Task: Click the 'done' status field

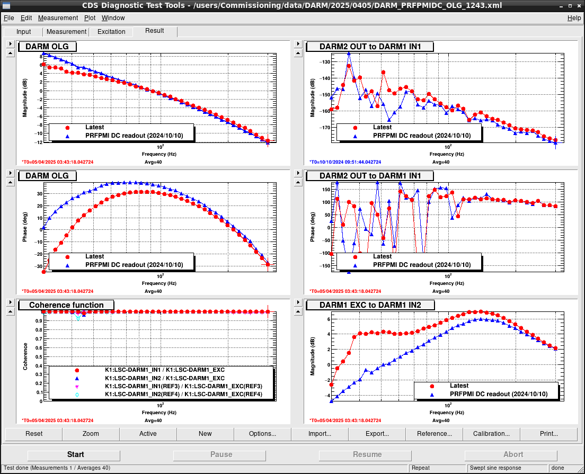Action: point(565,468)
